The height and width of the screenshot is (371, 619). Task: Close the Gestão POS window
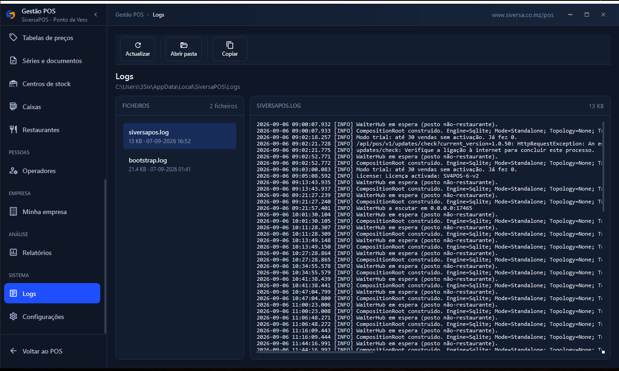pyautogui.click(x=603, y=15)
